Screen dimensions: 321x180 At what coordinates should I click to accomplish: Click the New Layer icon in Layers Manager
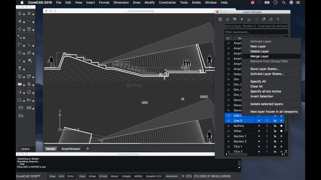[x=227, y=19]
